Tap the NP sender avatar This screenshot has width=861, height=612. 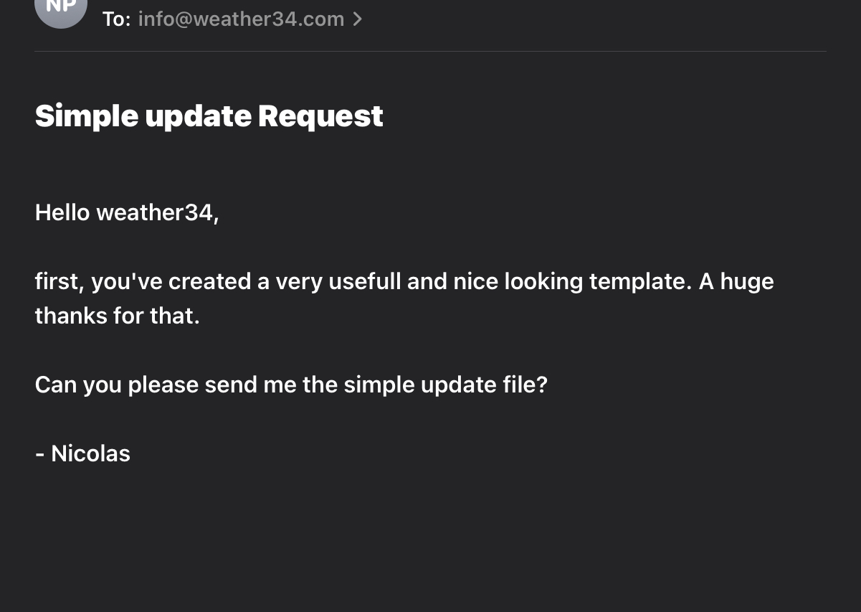(61, 7)
